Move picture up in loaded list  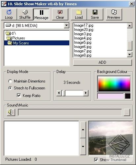83,130
